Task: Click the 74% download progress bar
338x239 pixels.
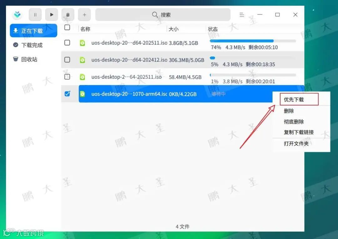Action: pos(253,41)
